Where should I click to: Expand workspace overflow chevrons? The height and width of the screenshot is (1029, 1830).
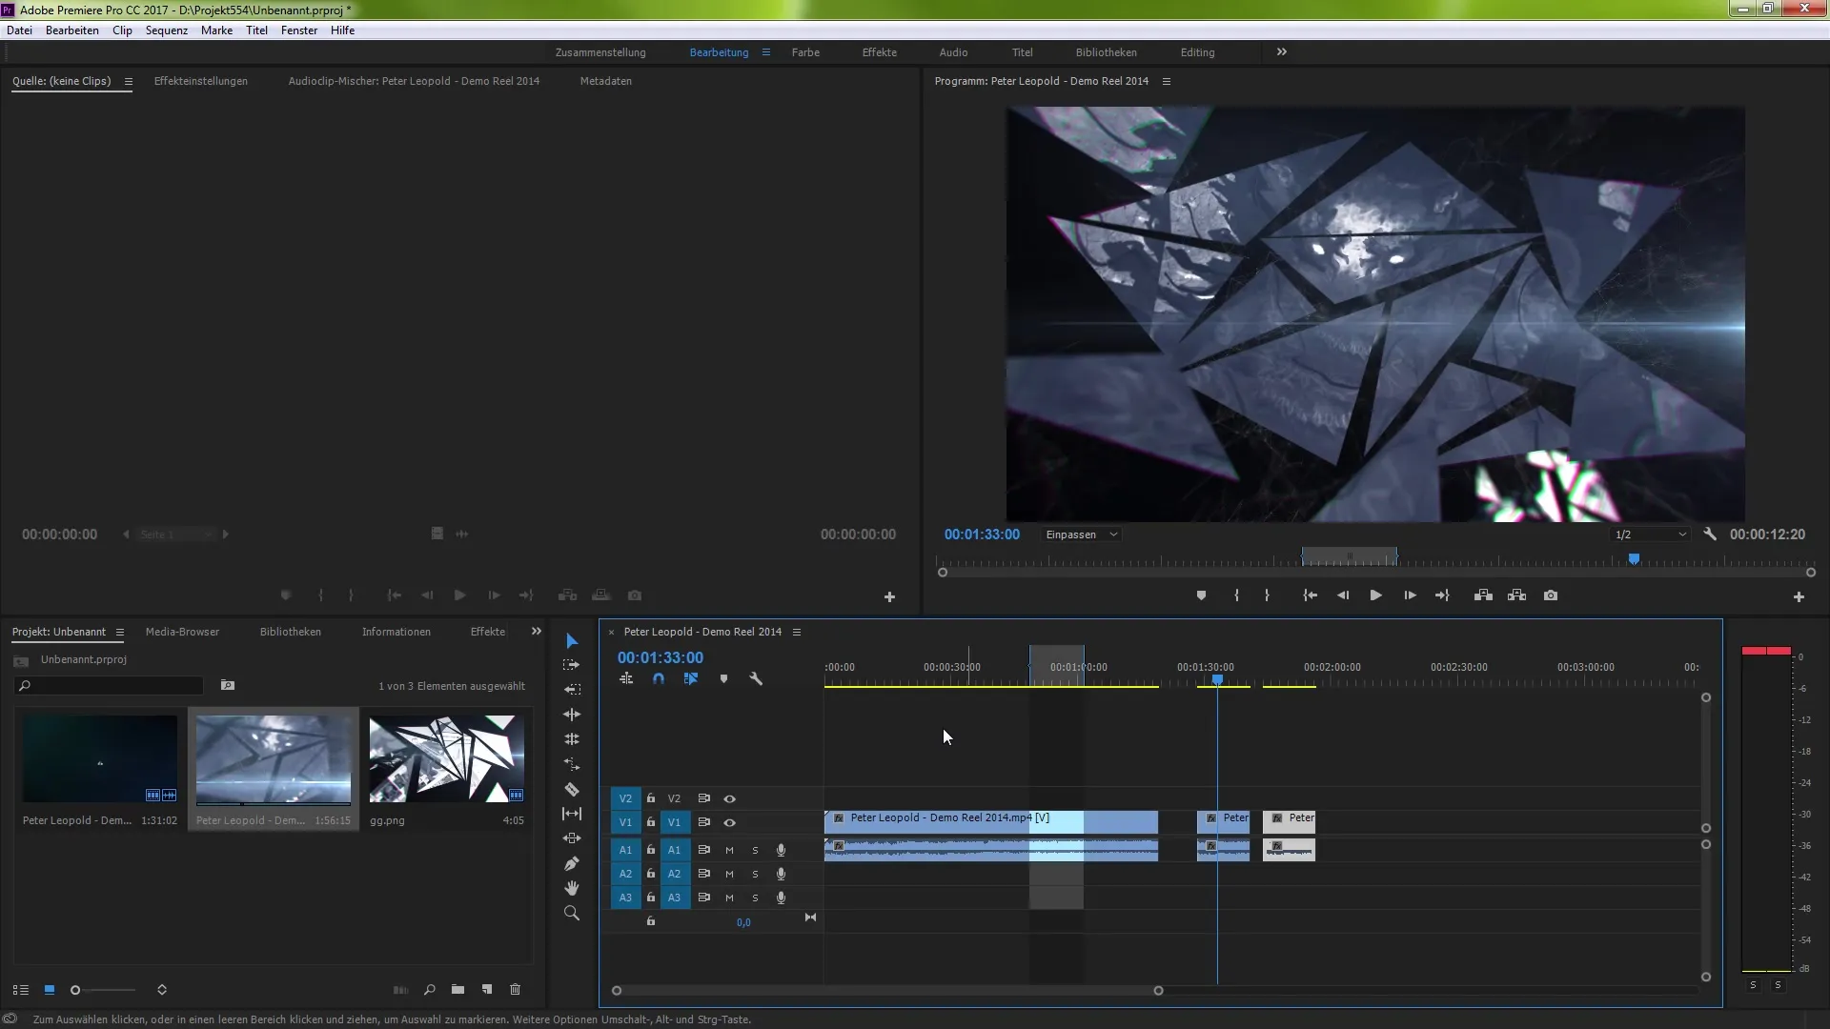click(1282, 52)
